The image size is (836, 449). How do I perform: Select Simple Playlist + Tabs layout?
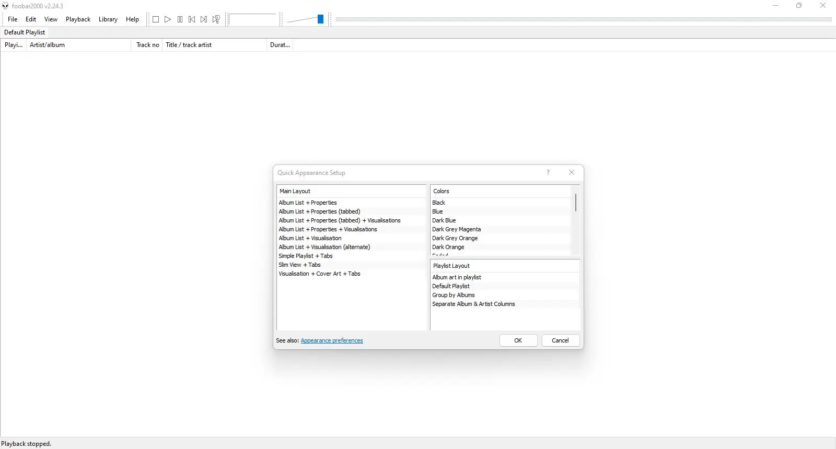[351, 256]
